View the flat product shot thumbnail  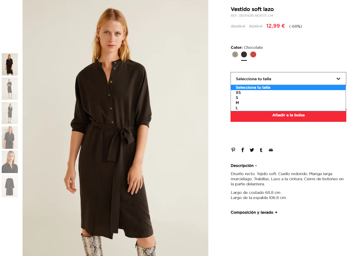tap(10, 186)
